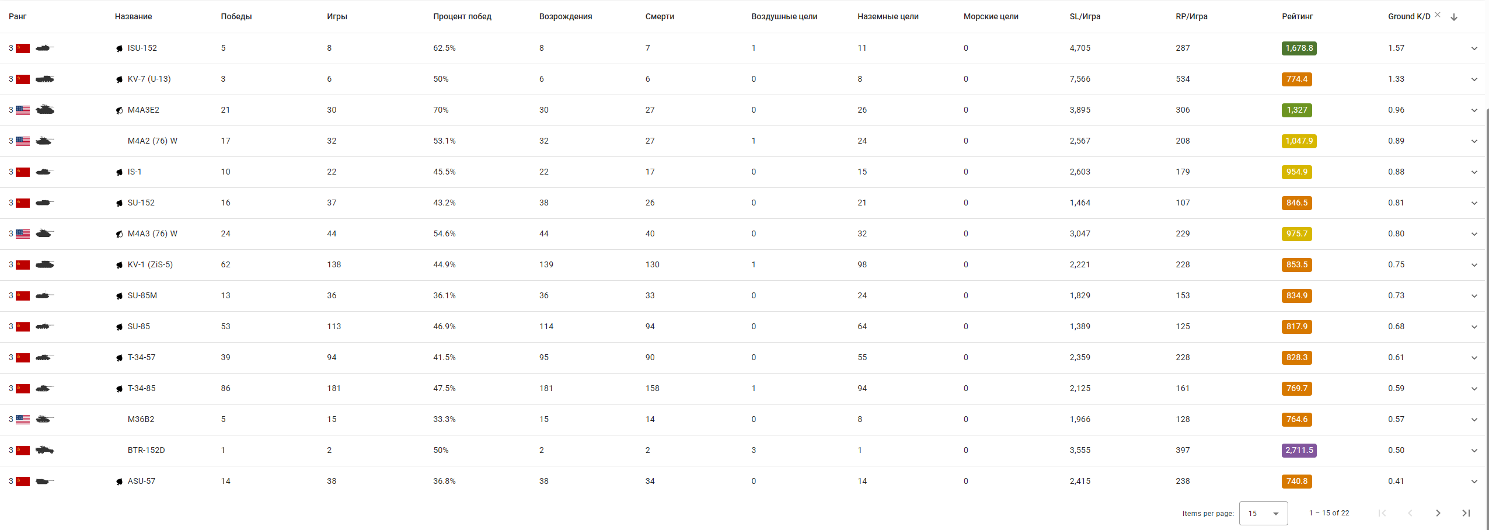Click the green 1,678.8 rating badge
The width and height of the screenshot is (1489, 530).
(x=1299, y=48)
